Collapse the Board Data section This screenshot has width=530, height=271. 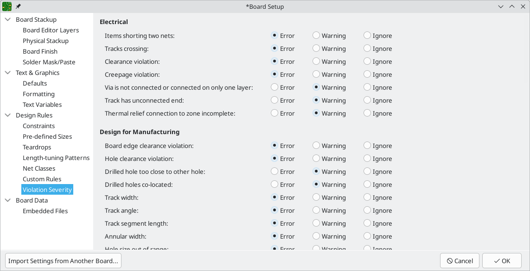pyautogui.click(x=8, y=200)
